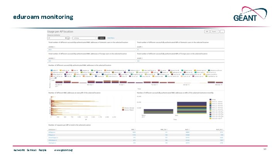
Task: Toggle the cranfield.ac.uk legend entry
Action: pyautogui.click(x=211, y=76)
